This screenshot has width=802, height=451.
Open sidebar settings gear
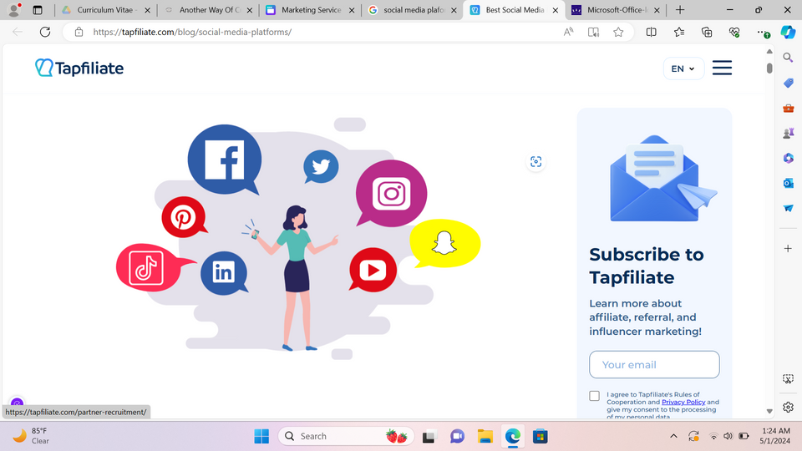click(788, 407)
